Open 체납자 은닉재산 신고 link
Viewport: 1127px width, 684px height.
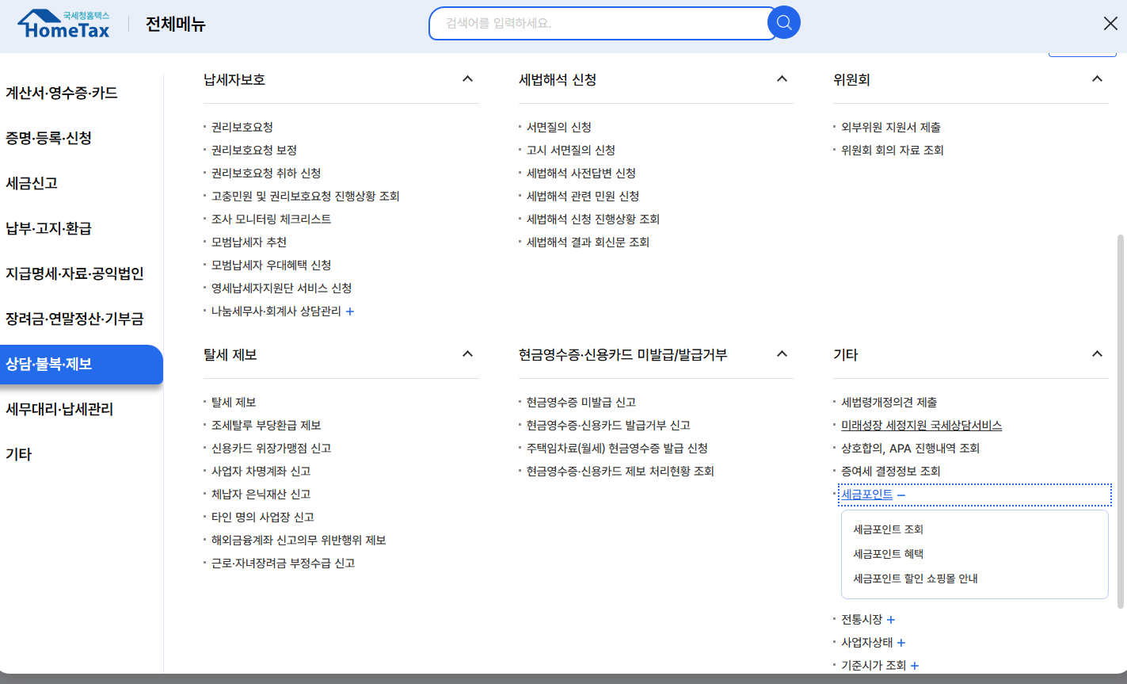(x=261, y=494)
